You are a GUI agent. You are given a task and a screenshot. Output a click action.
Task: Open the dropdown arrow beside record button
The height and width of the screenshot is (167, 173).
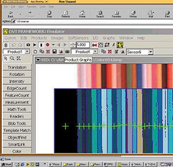click(x=53, y=45)
